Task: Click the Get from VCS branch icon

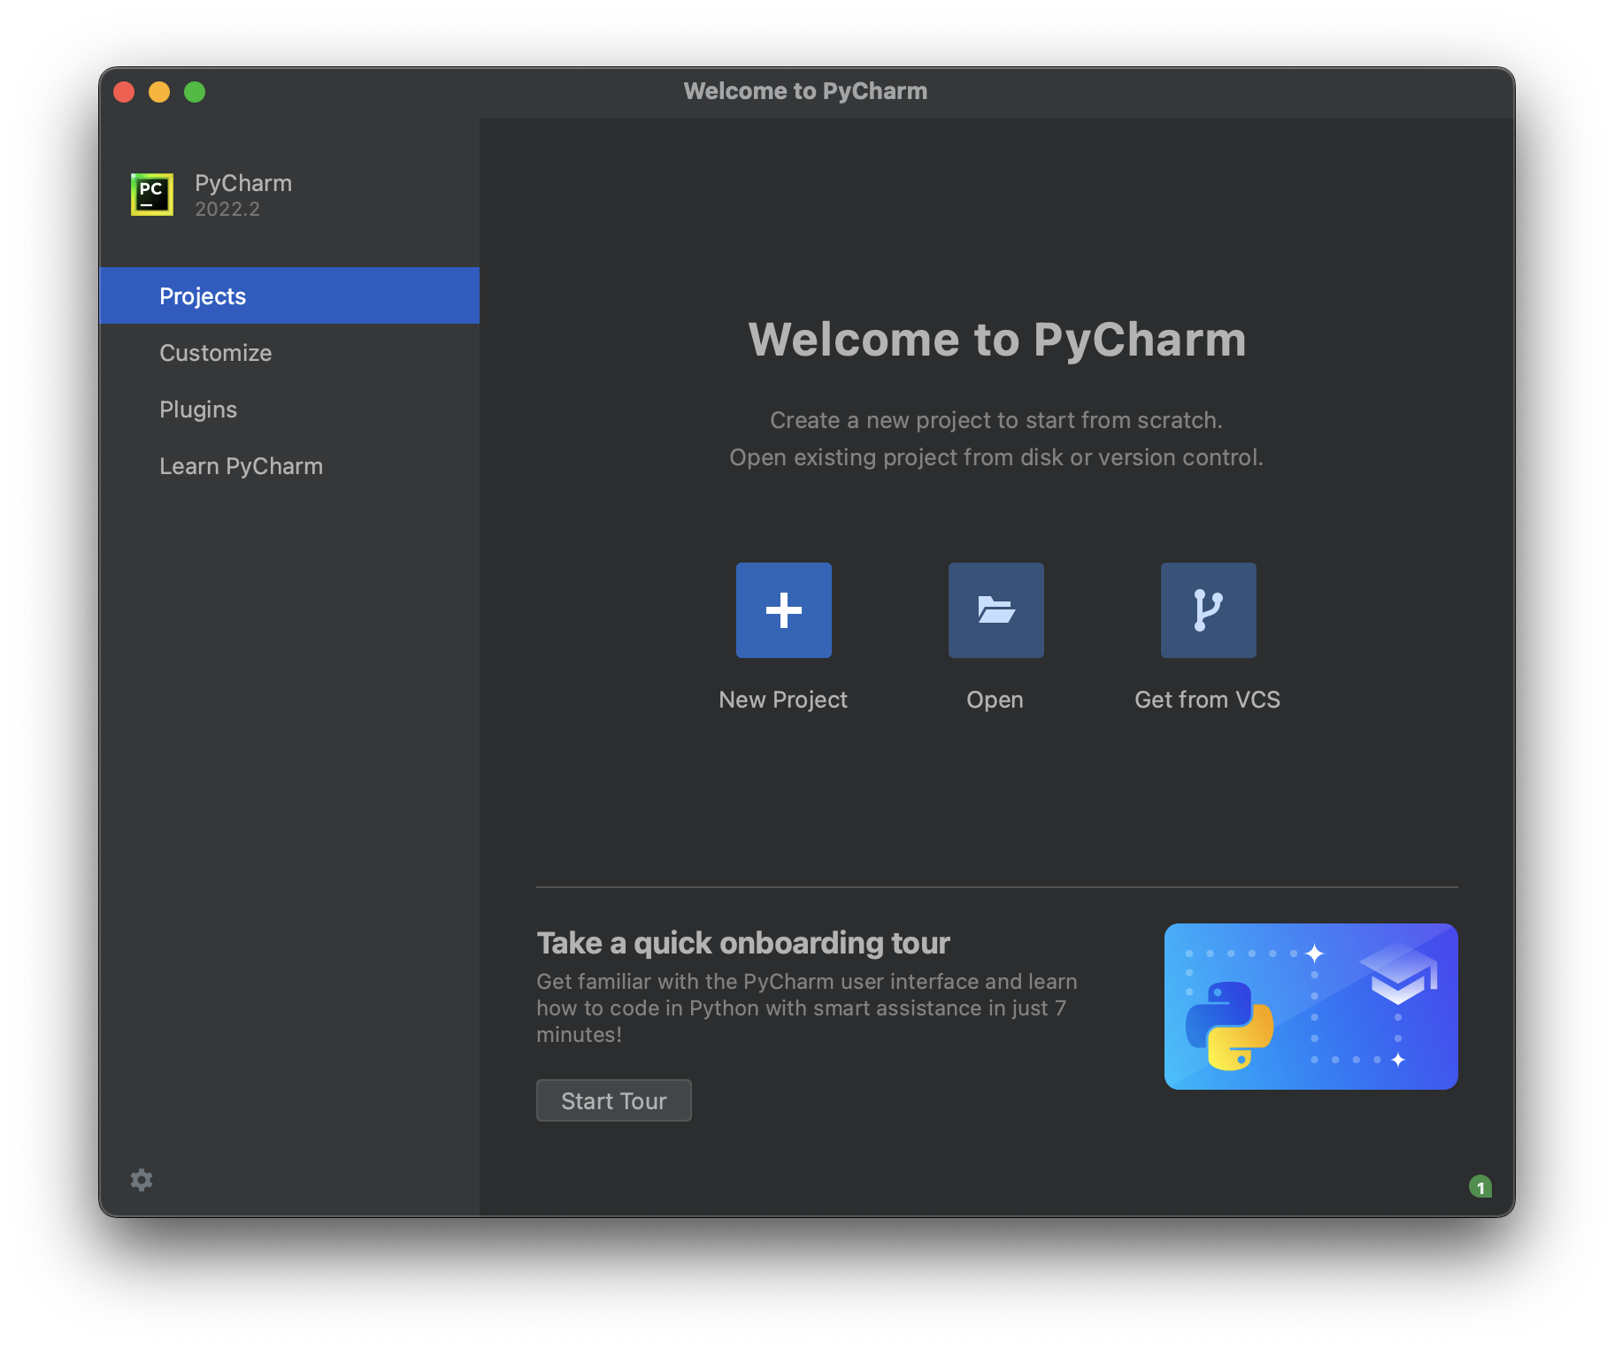Action: click(1208, 609)
